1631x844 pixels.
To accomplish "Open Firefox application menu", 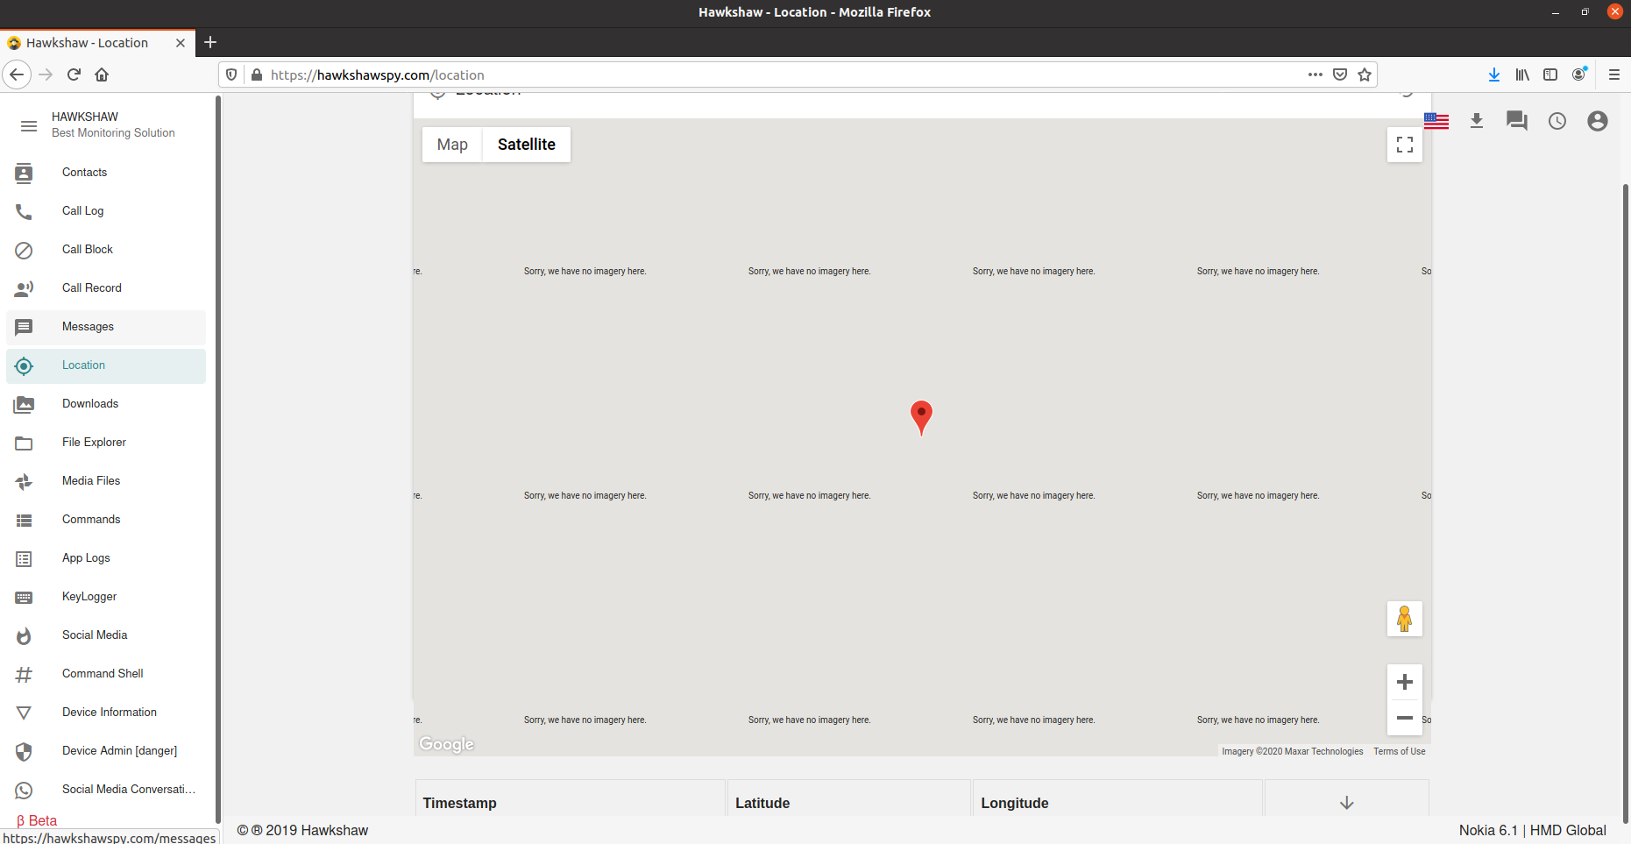I will pos(1614,74).
